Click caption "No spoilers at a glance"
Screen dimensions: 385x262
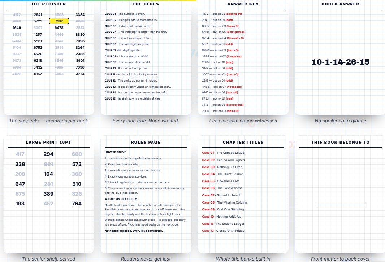(x=340, y=121)
